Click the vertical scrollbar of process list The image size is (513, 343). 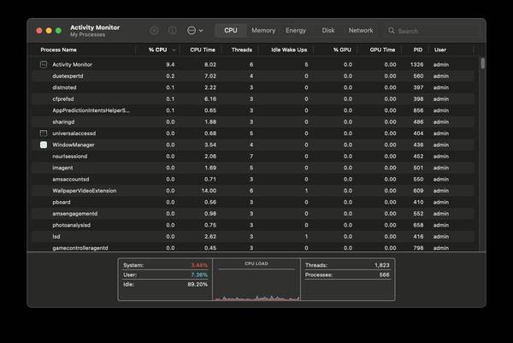(482, 63)
